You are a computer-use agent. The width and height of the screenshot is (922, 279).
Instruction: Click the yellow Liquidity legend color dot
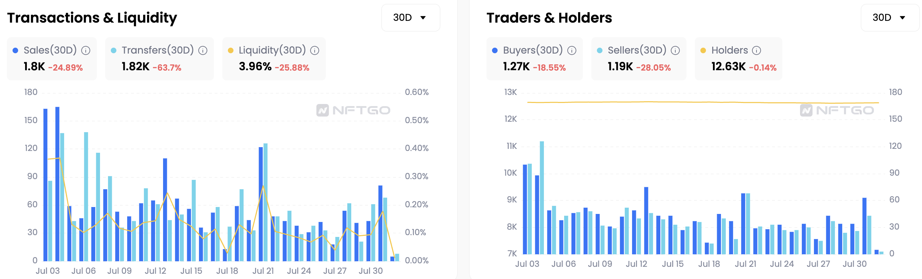[x=231, y=50]
